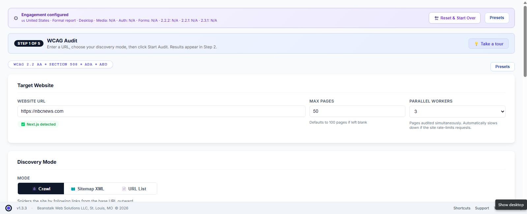
Task: Click the "WCAG 2.2 AA • SECTION 508" badge
Action: point(60,64)
